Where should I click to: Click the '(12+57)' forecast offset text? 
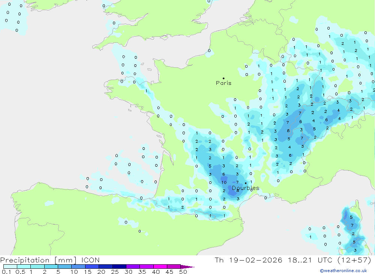pos(354,260)
